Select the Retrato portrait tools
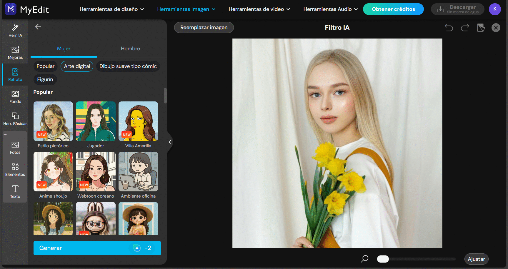The width and height of the screenshot is (508, 269). pos(15,75)
